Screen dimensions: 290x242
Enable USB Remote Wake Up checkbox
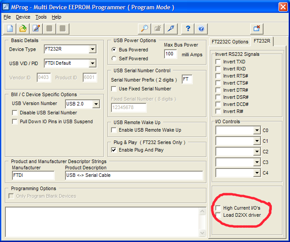pyautogui.click(x=114, y=130)
